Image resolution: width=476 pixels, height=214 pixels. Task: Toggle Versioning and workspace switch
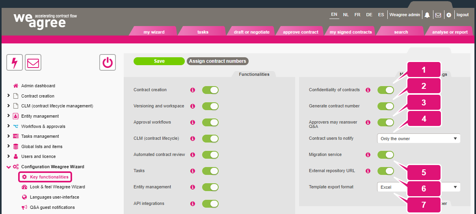tap(210, 106)
